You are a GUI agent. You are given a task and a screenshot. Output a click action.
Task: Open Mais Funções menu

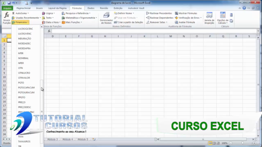tap(72, 22)
